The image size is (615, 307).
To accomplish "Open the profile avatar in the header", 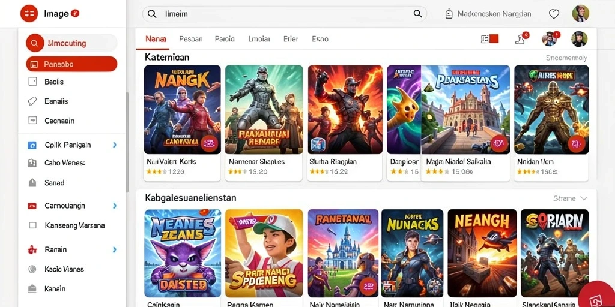I will pyautogui.click(x=581, y=14).
